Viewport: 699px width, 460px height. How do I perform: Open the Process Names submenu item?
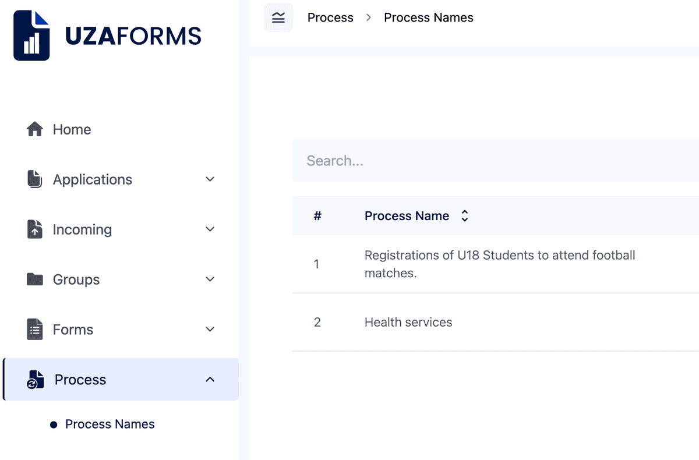[x=110, y=424]
